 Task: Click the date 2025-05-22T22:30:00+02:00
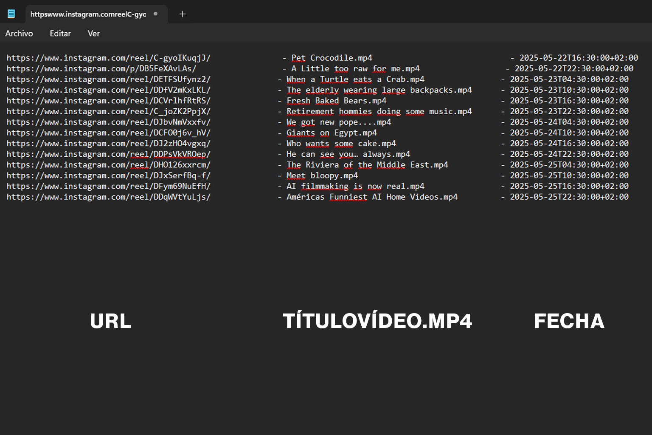point(574,69)
